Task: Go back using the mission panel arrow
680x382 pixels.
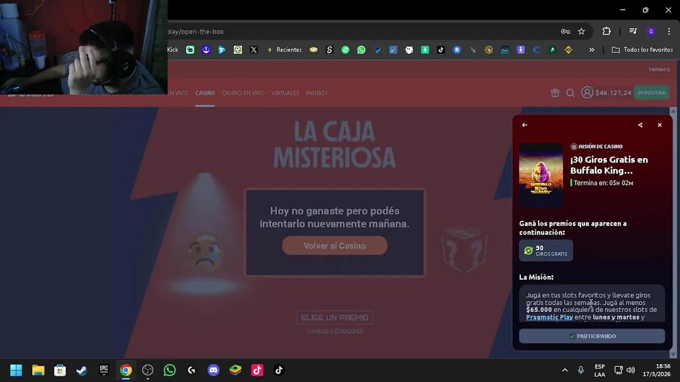Action: tap(524, 125)
